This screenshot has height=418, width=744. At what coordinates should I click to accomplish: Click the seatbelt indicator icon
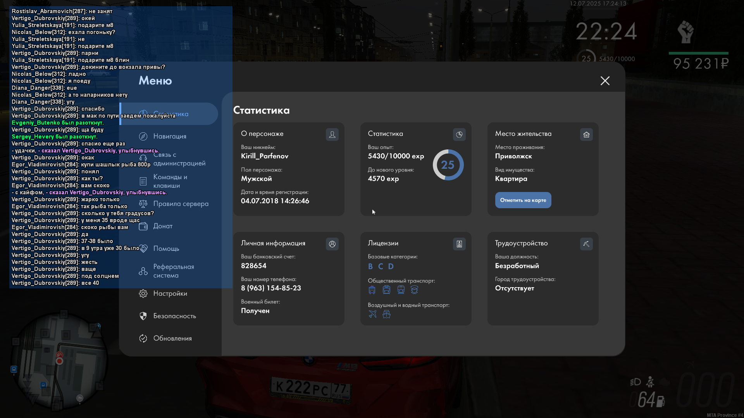coord(651,382)
